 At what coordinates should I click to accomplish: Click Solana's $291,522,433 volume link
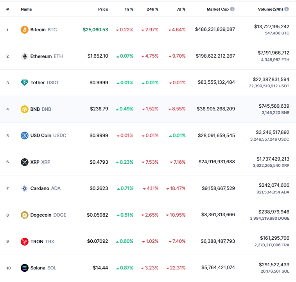point(274,265)
